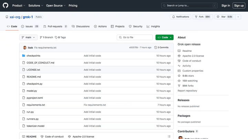The image size is (248, 139).
Task: Switch to the Discussions tab
Action: [81, 26]
